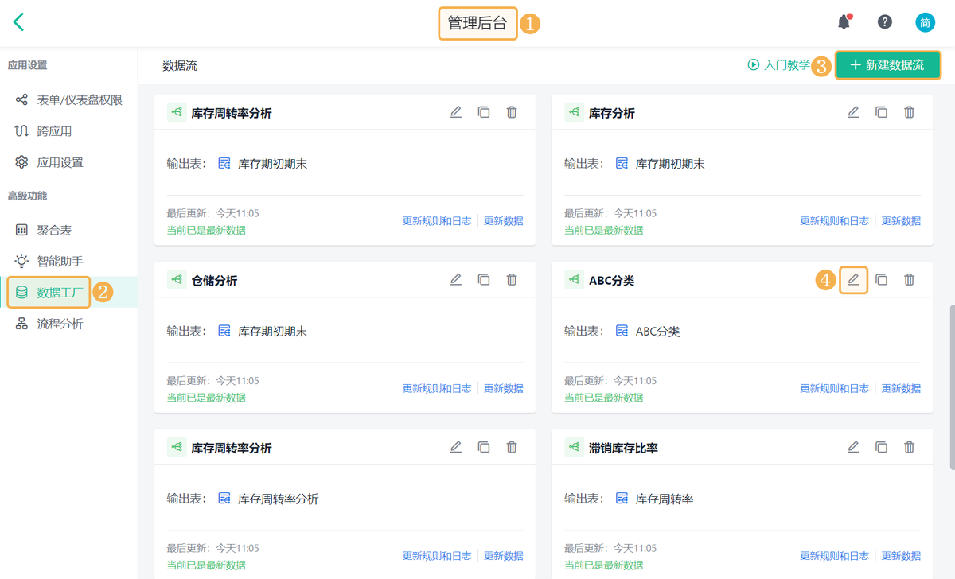
Task: Go to 跨应用 section
Action: [54, 131]
